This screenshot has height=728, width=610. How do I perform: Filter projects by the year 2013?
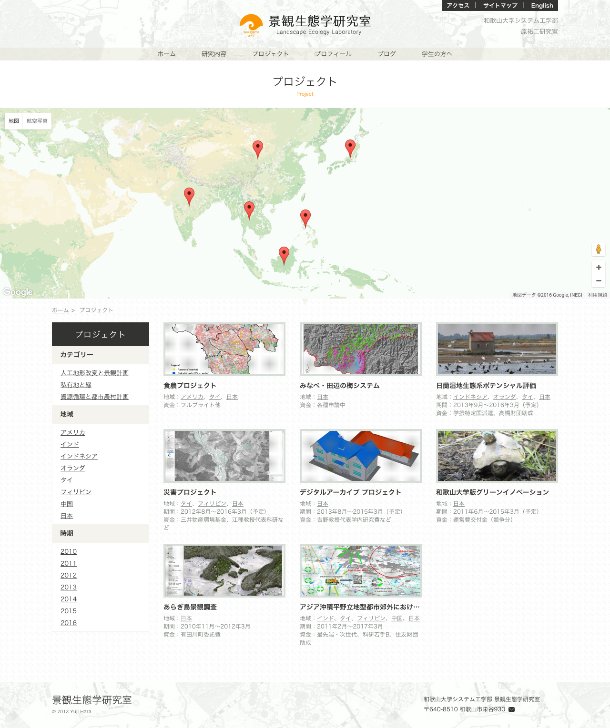pos(69,587)
